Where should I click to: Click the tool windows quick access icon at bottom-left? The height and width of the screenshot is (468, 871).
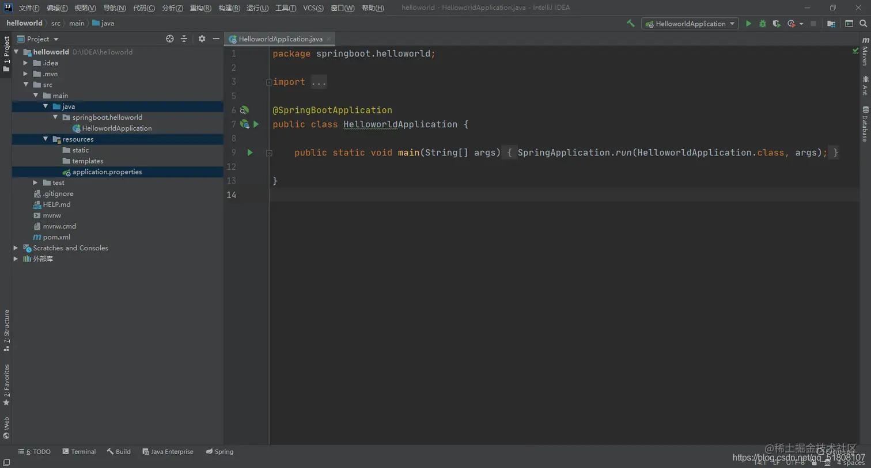click(x=6, y=462)
